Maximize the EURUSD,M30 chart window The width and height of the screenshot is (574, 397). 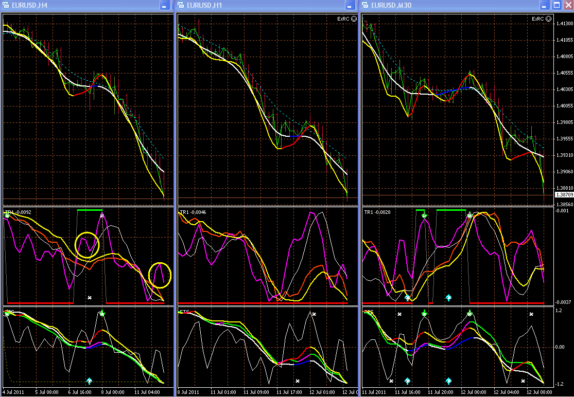tap(556, 5)
